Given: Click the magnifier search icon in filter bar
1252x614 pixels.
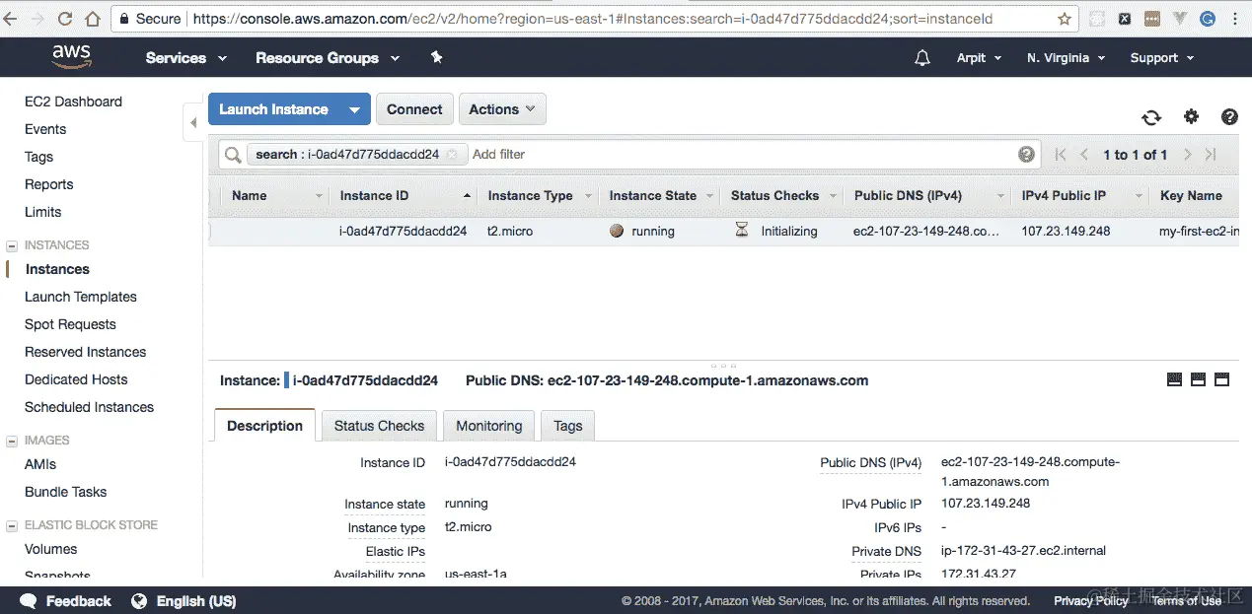Looking at the screenshot, I should click(233, 155).
